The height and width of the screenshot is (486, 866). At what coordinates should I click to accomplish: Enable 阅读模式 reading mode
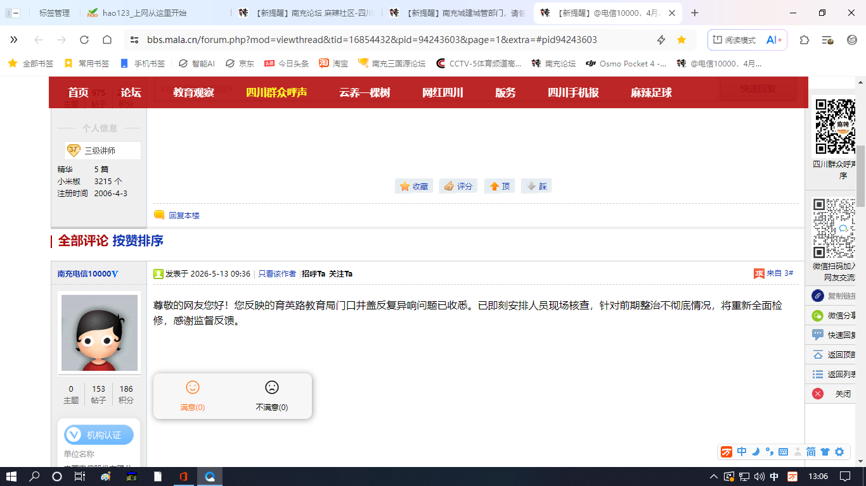(x=734, y=40)
